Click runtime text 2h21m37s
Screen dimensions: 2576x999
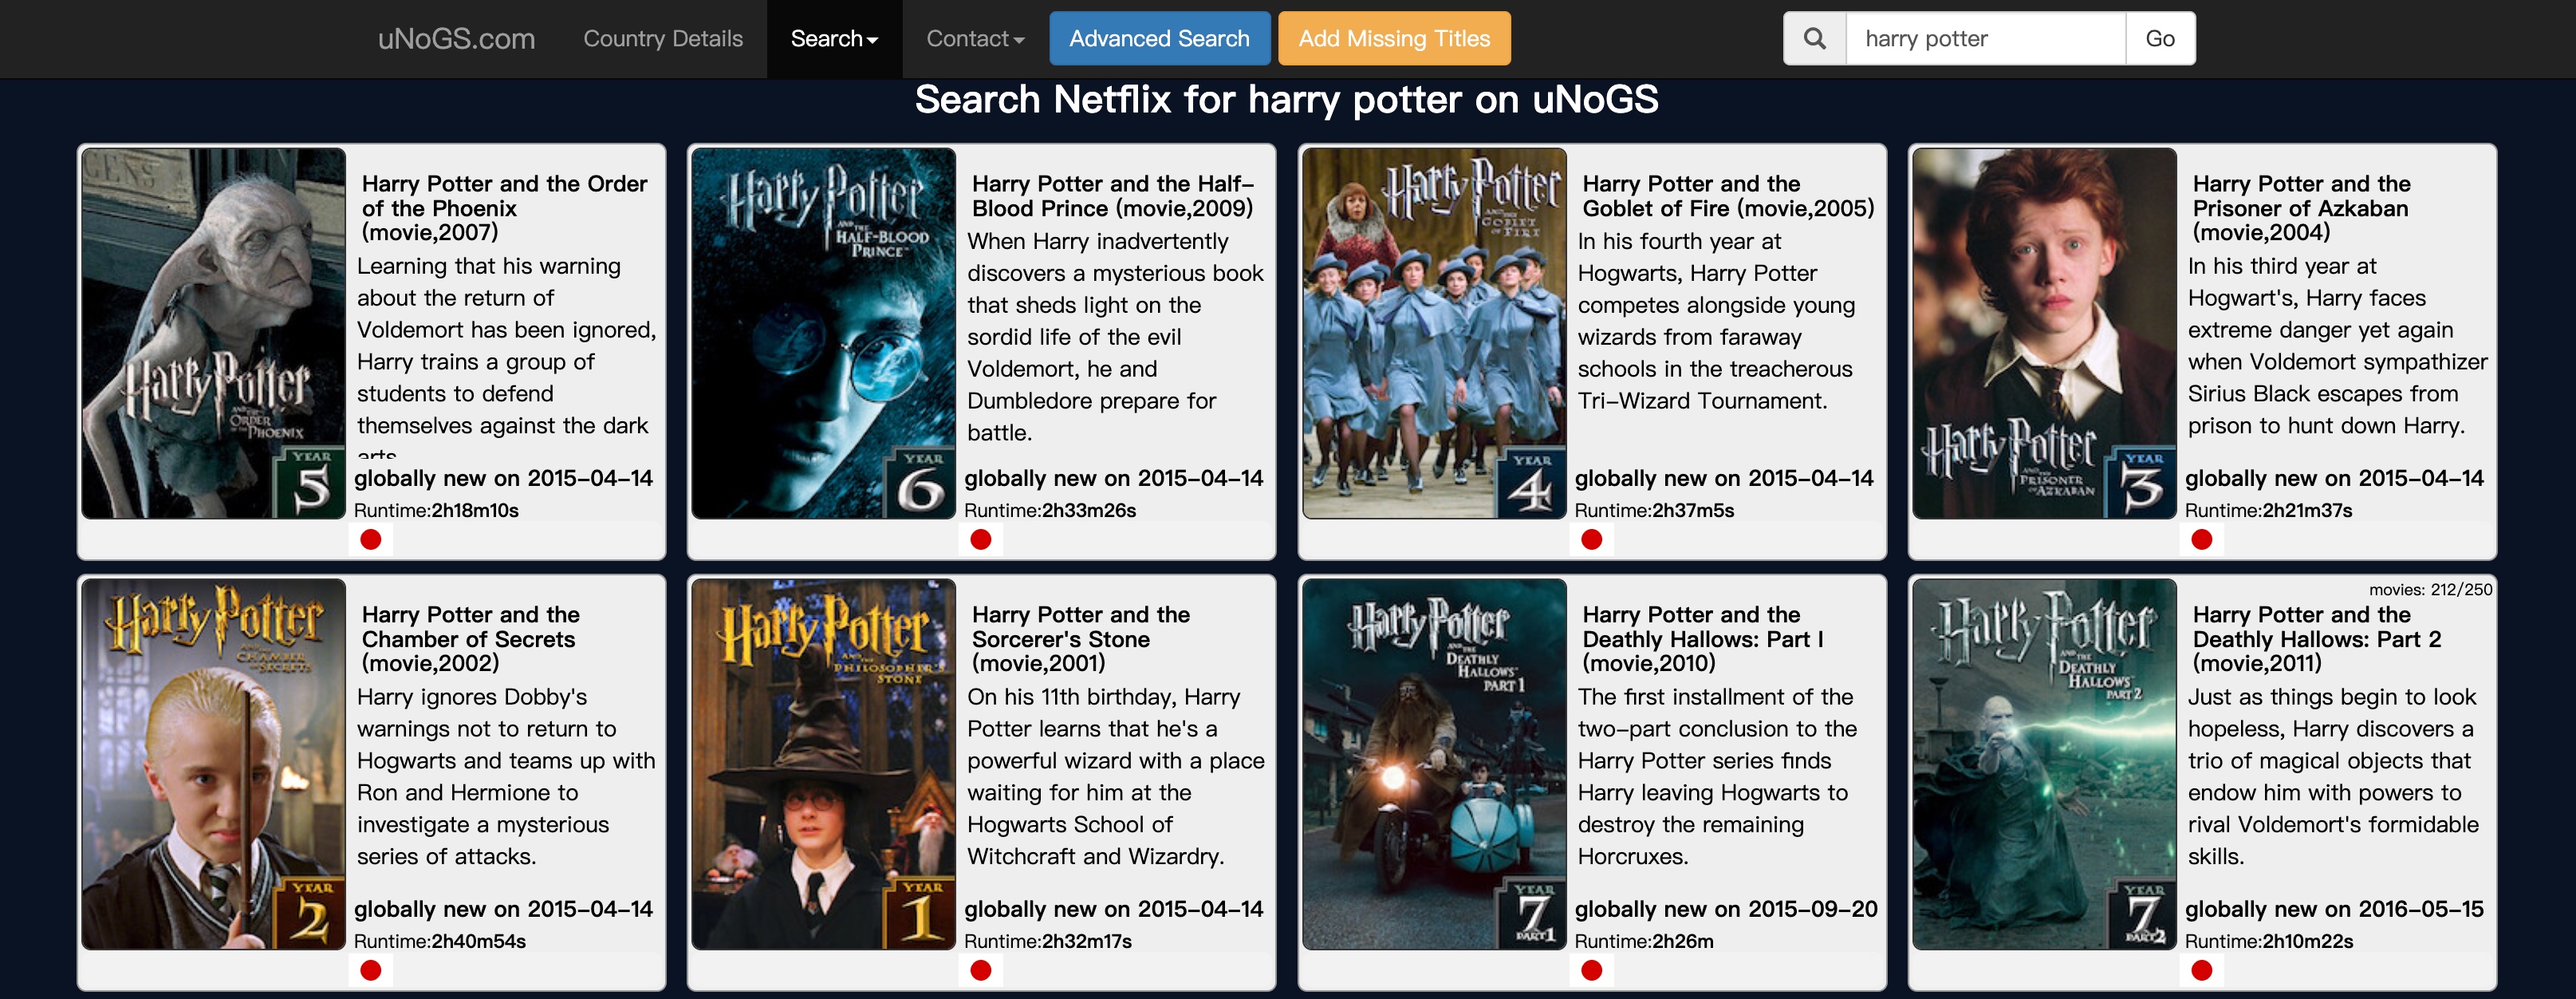click(x=2307, y=511)
